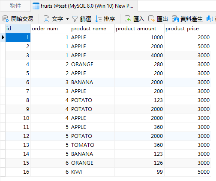
Task: Select id cell with value 10
Action: 18,118
